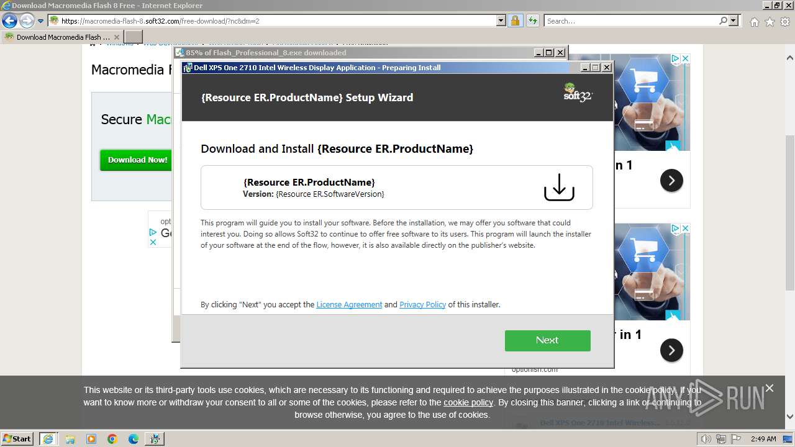This screenshot has width=795, height=447.
Task: Click the Version {Resource ER.SoftwareVersion} text
Action: click(314, 194)
